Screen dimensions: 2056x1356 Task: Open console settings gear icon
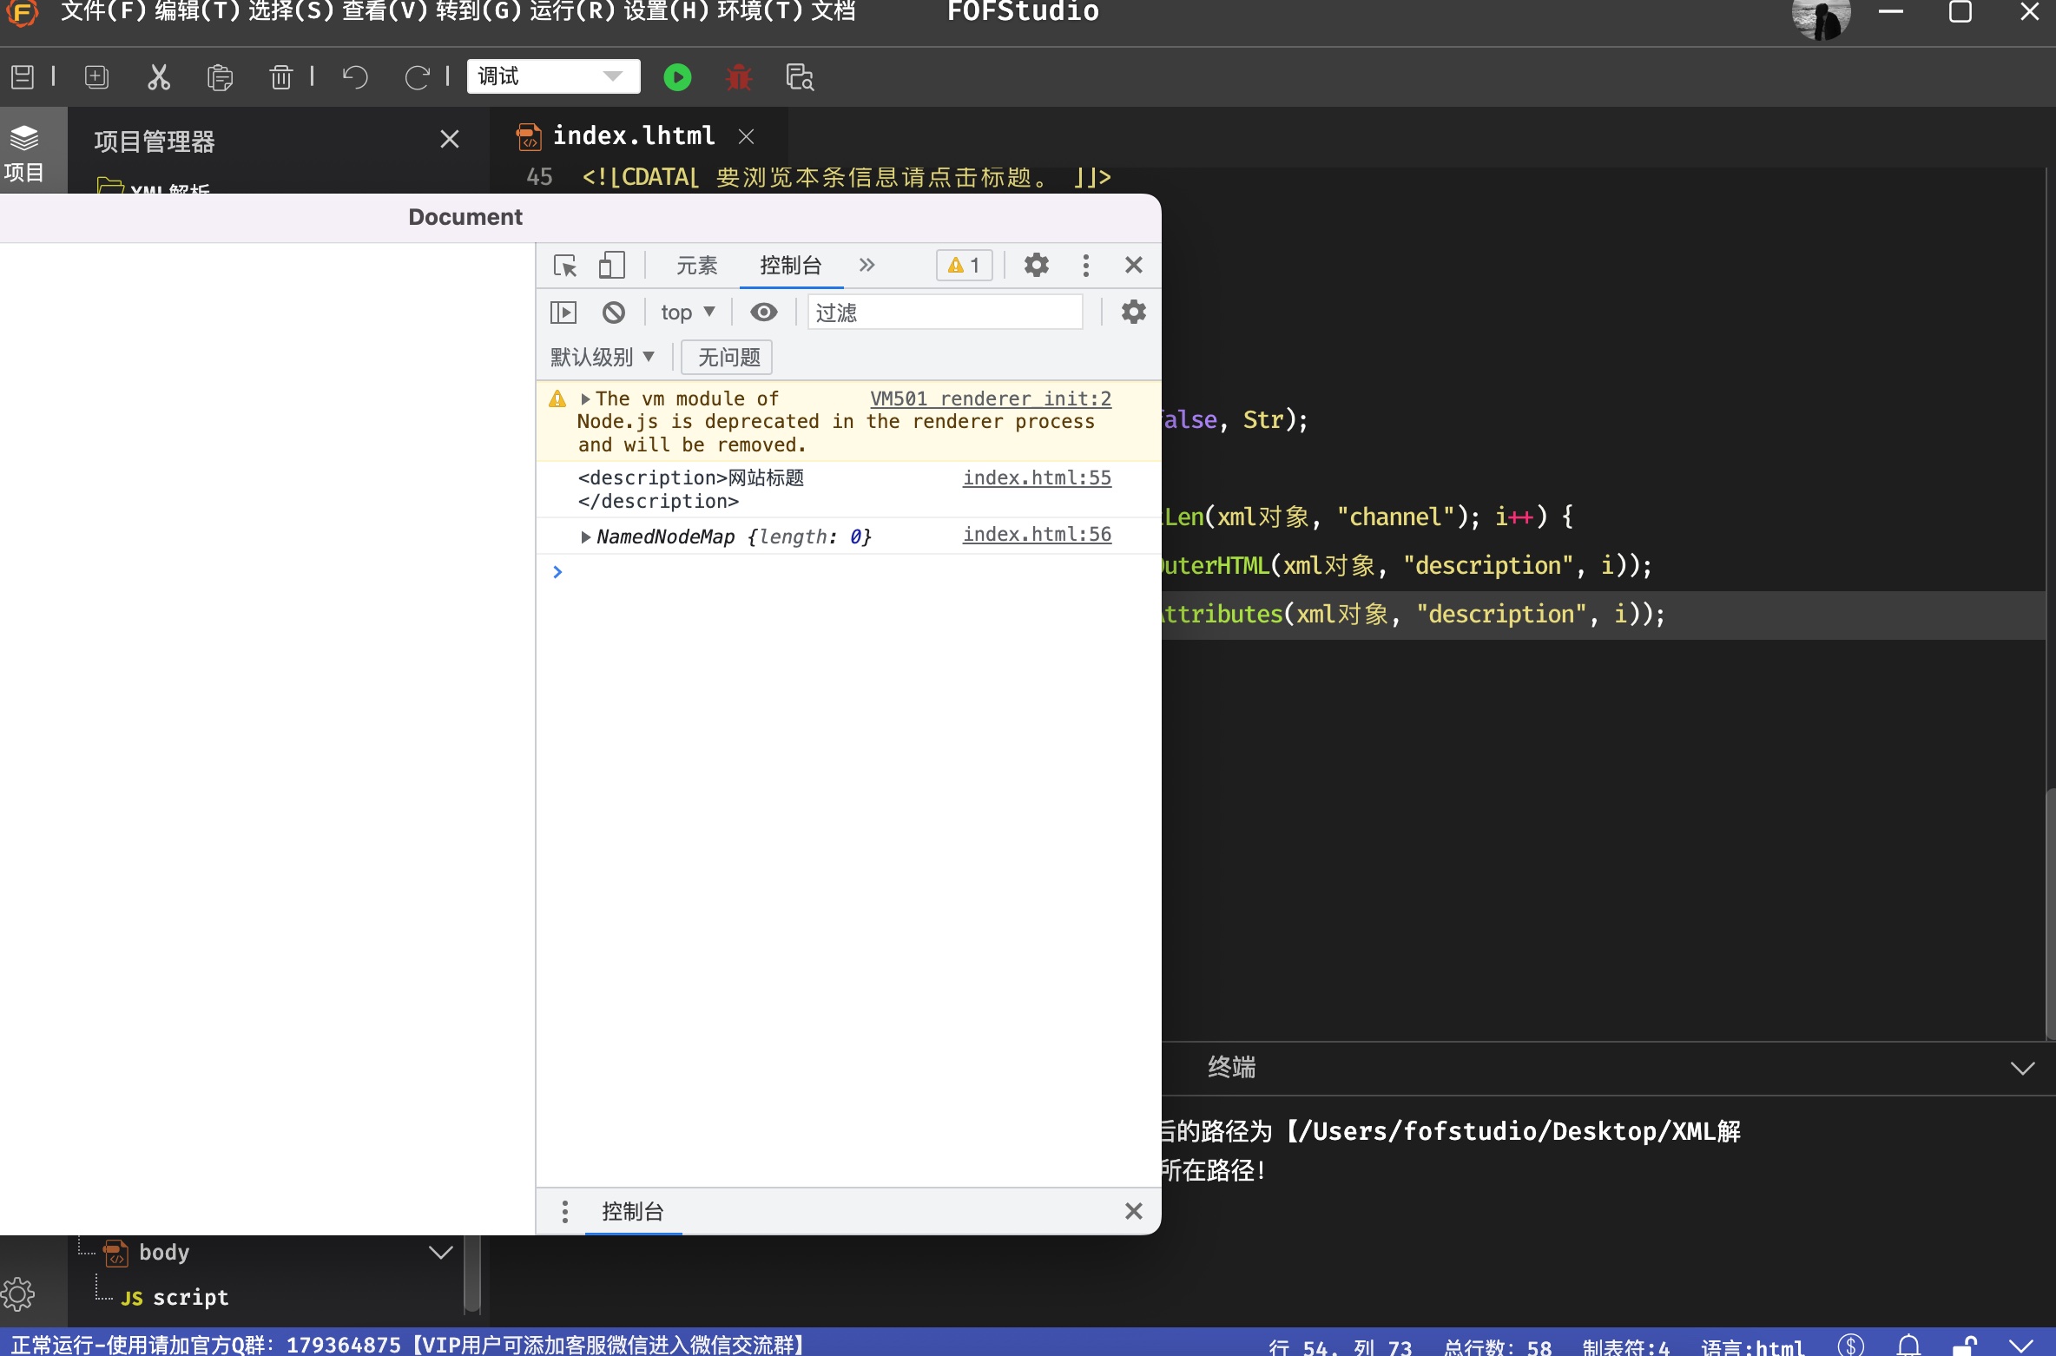(1134, 312)
